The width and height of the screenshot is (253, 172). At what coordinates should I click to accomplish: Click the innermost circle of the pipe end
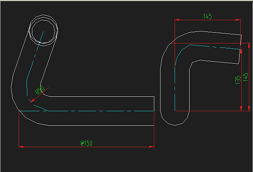coord(44,31)
